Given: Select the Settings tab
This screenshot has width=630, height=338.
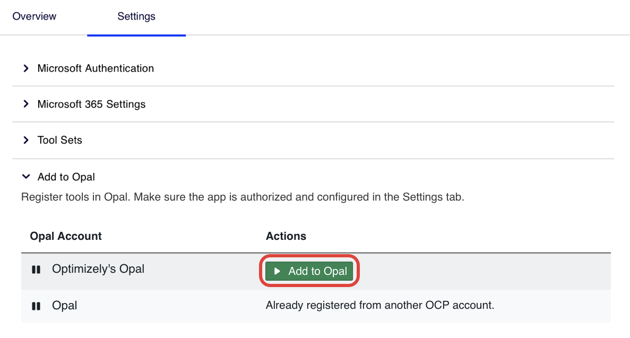Looking at the screenshot, I should pyautogui.click(x=136, y=16).
